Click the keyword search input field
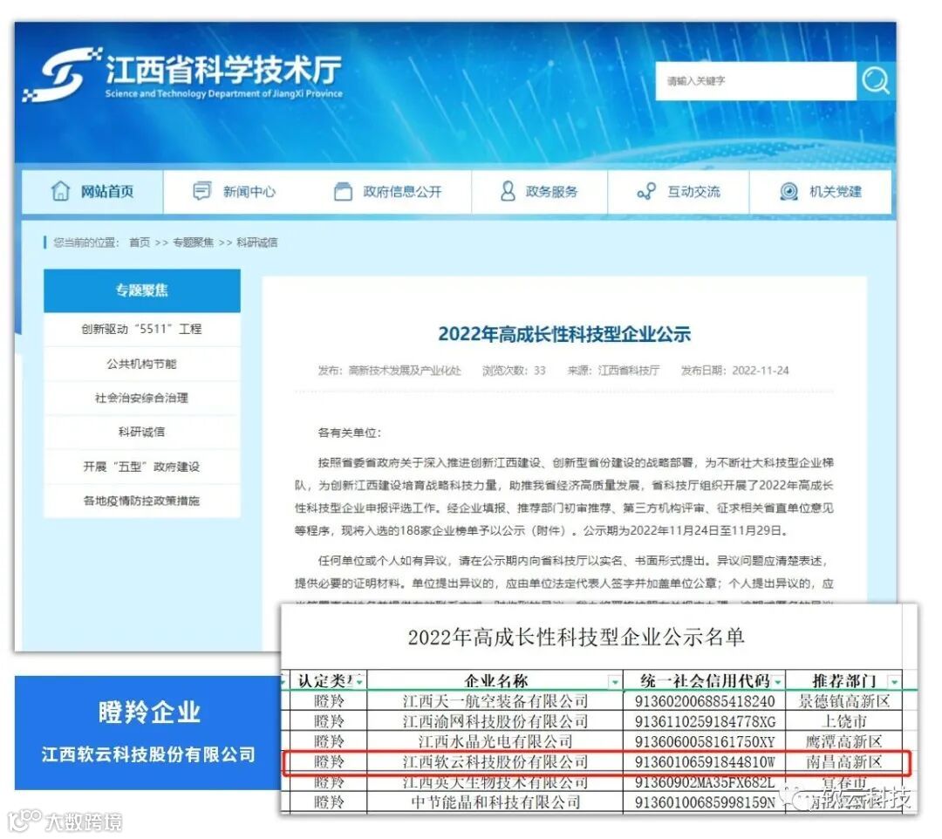This screenshot has height=839, width=942. [x=755, y=80]
